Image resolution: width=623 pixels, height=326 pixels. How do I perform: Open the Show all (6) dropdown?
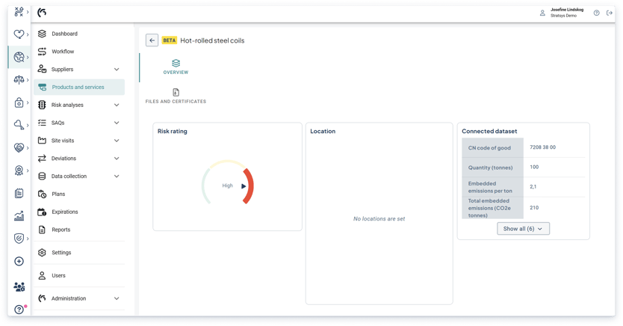click(x=523, y=229)
